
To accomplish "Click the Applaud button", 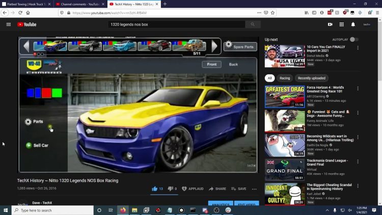I will pyautogui.click(x=193, y=189).
